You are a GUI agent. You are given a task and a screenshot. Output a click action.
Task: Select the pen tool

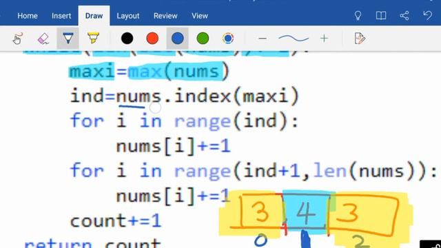68,39
